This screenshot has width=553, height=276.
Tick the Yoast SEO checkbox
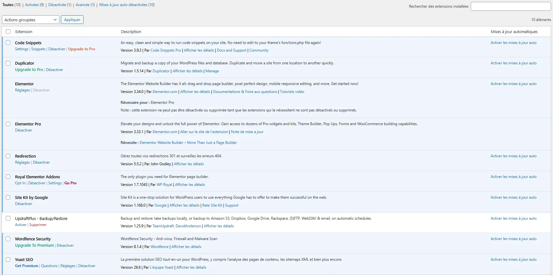[8, 259]
